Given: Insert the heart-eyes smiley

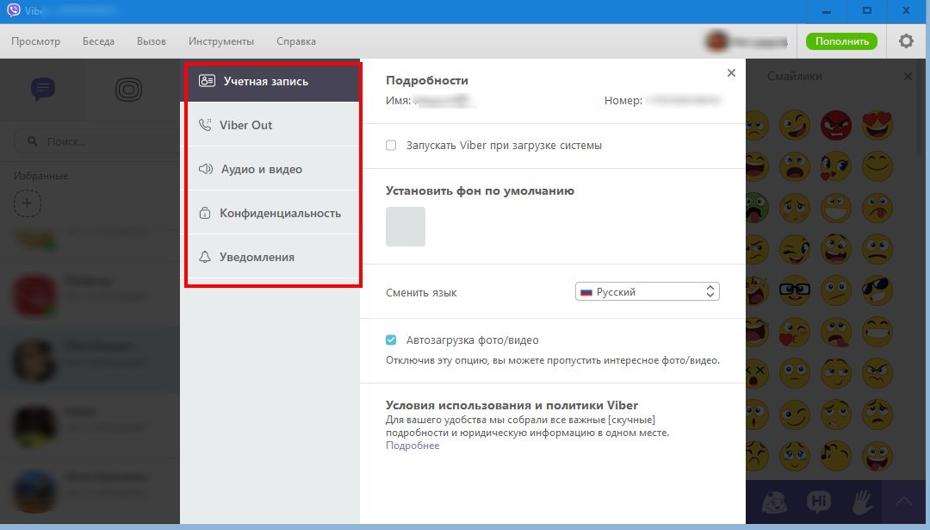Looking at the screenshot, I should 877,126.
